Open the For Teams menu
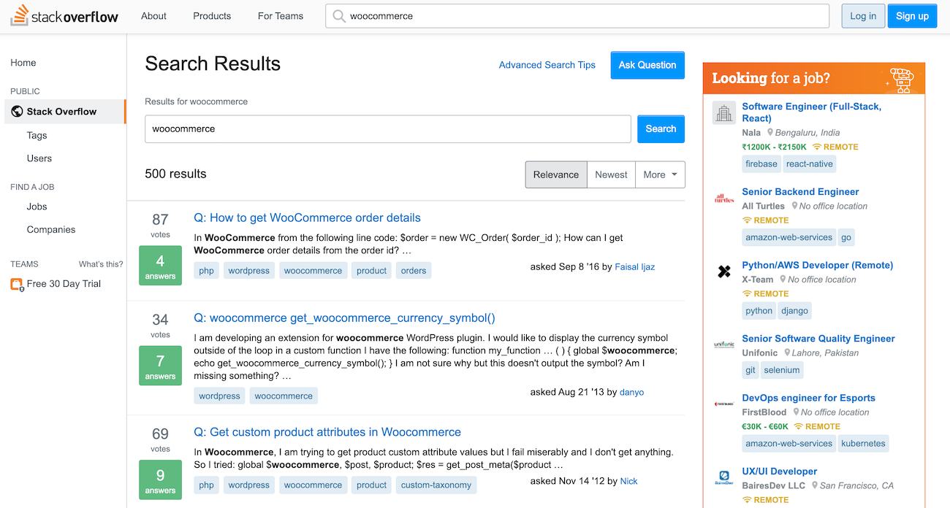The image size is (950, 508). coord(281,16)
